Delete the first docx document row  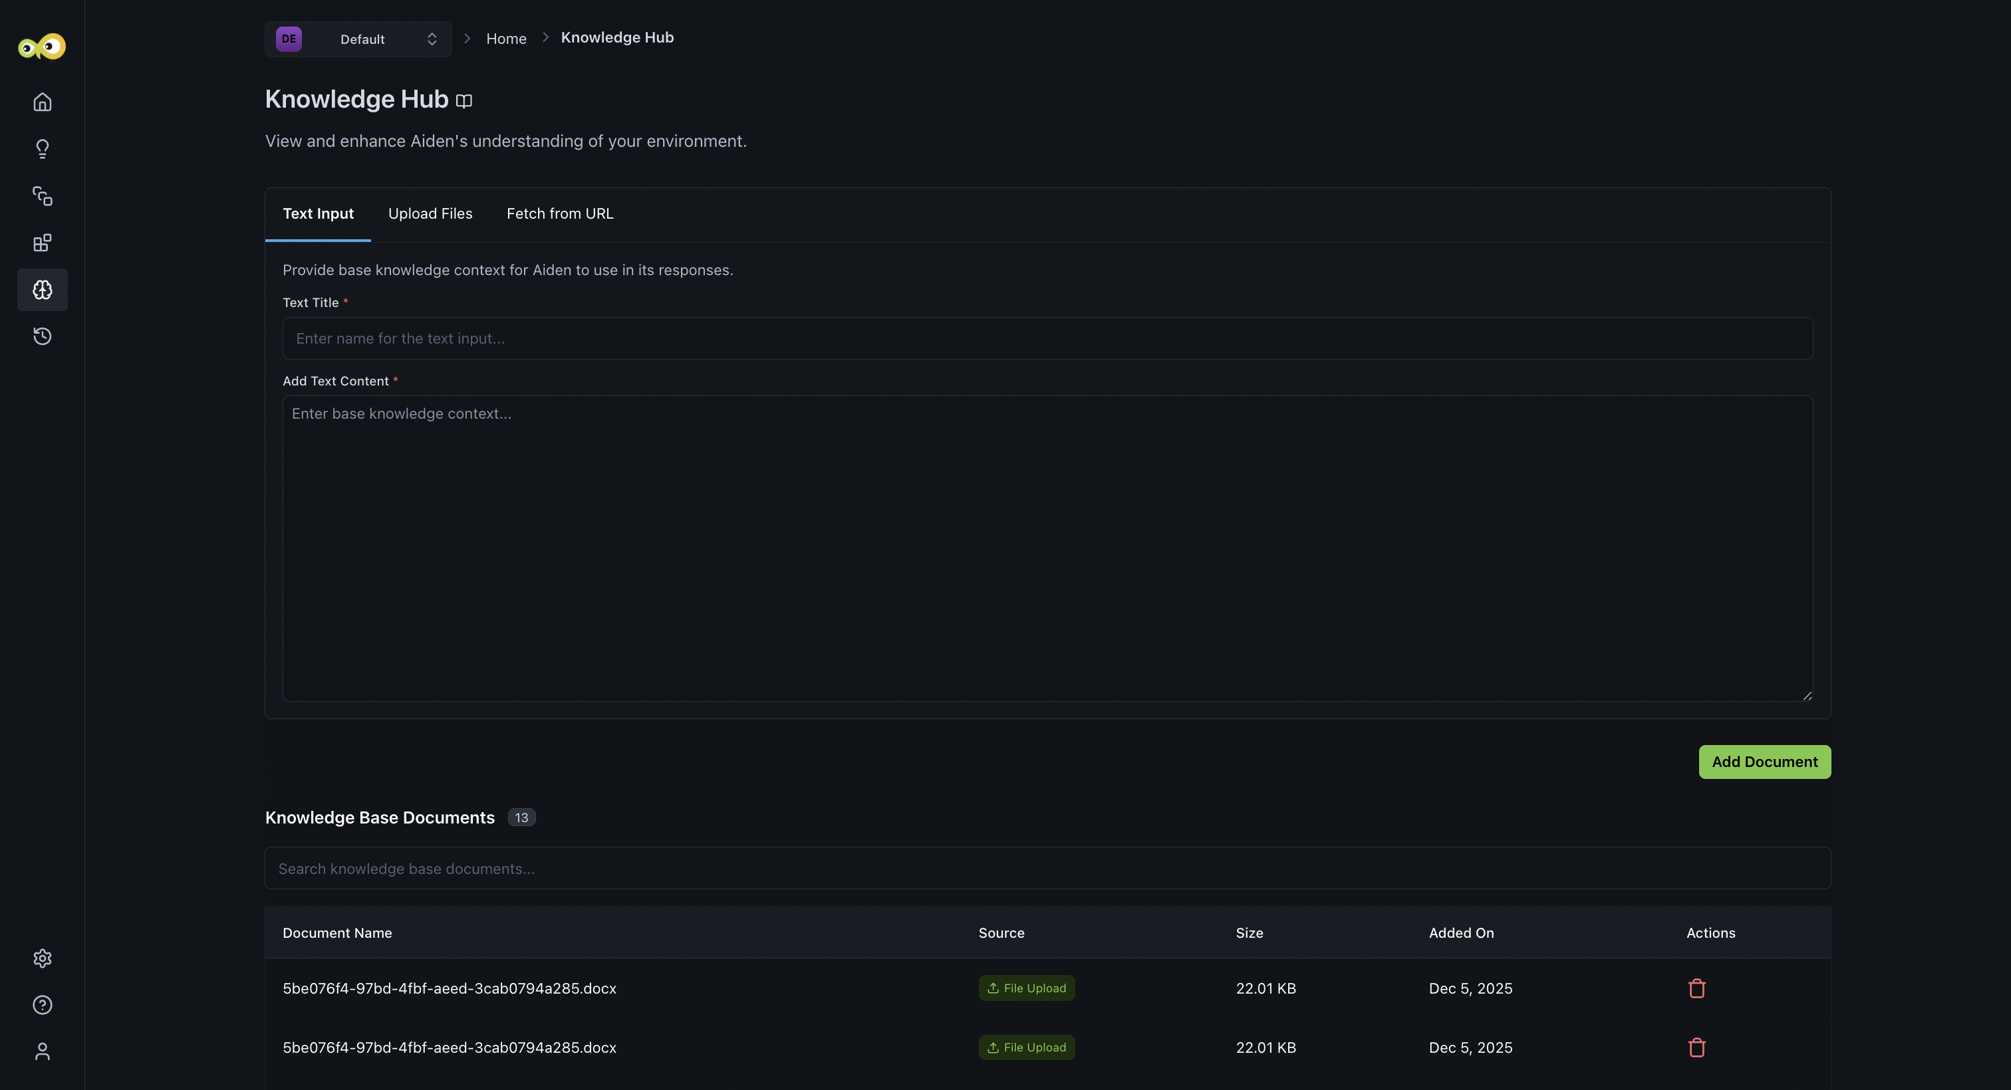[1696, 988]
